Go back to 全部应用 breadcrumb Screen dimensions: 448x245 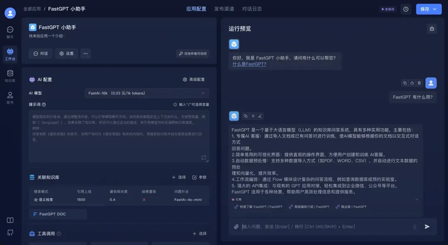click(x=32, y=9)
